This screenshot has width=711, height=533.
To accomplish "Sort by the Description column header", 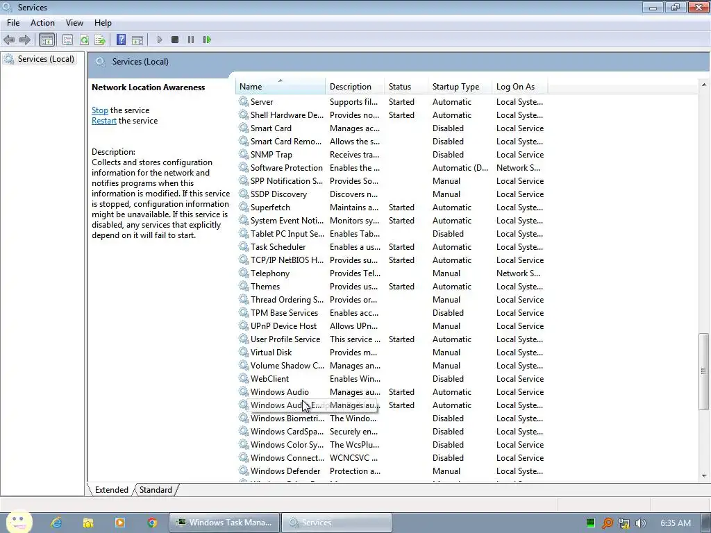I will 355,87.
